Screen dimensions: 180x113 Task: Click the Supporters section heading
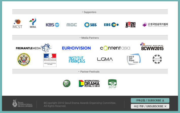point(90,12)
